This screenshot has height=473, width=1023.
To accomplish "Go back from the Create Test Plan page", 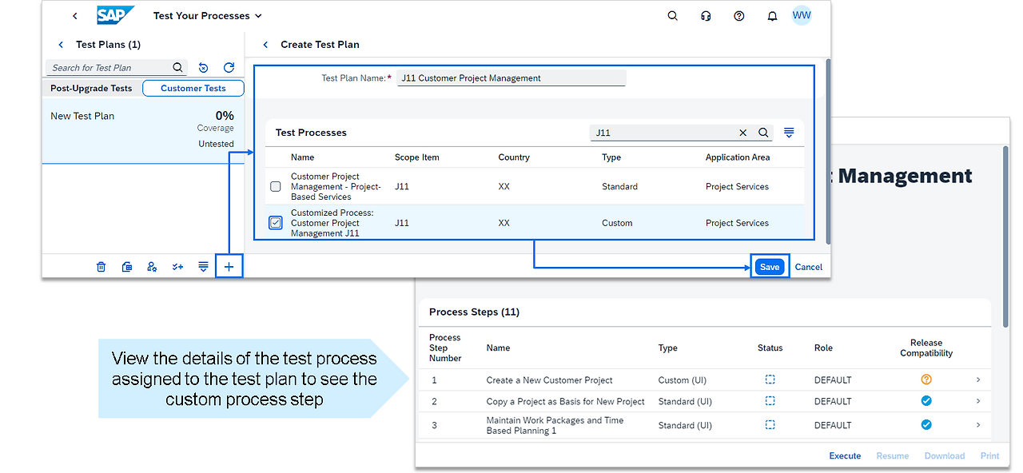I will click(265, 45).
